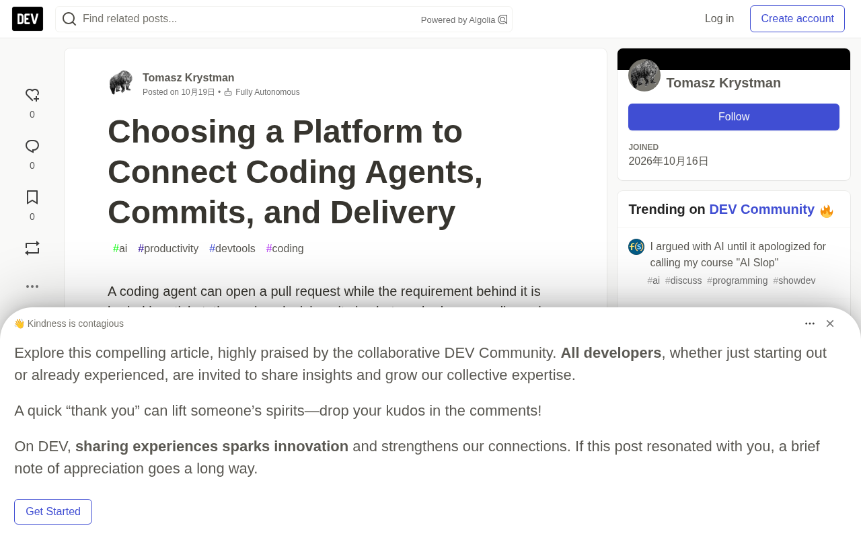Open the Log in page
This screenshot has height=538, width=861.
coord(719,19)
